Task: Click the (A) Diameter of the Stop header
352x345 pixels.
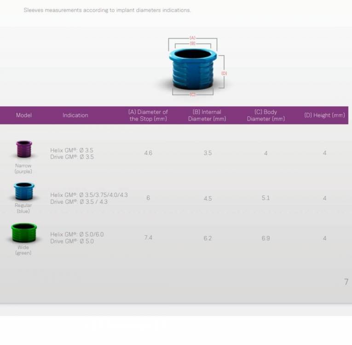Action: [x=148, y=115]
